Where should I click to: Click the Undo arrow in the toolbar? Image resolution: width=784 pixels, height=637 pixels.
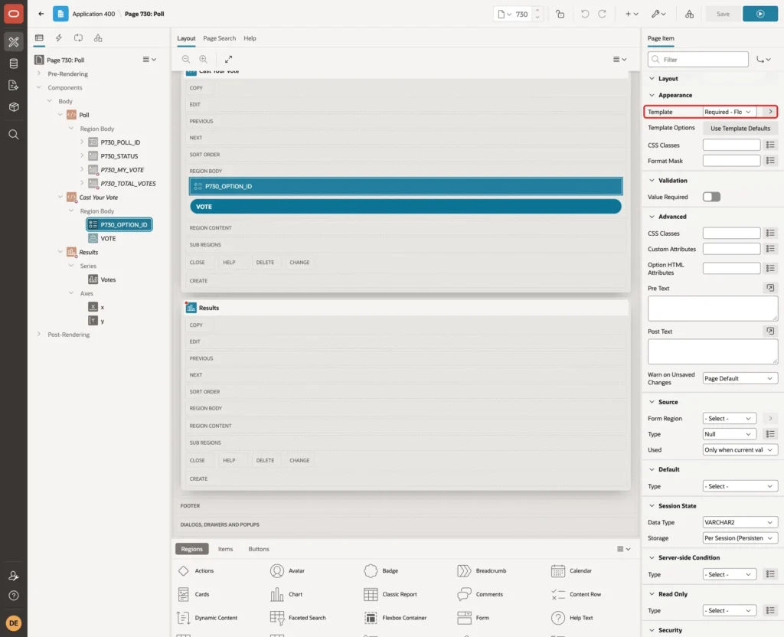pyautogui.click(x=584, y=14)
